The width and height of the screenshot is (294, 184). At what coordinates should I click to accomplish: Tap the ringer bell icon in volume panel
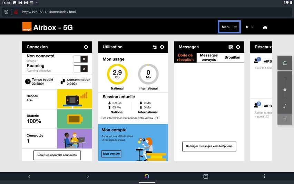click(x=285, y=63)
